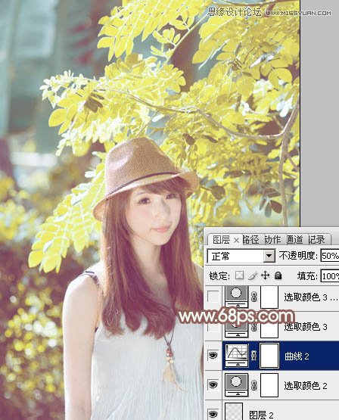Close the 图层 tab with its x

pos(236,240)
